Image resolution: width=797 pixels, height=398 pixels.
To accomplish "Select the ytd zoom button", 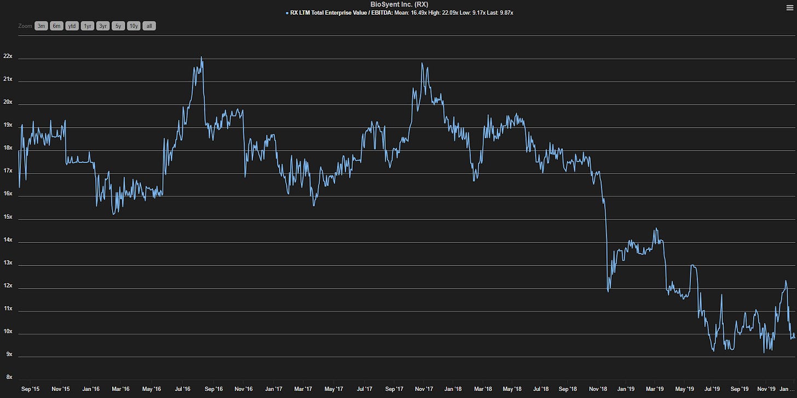I will coord(72,26).
